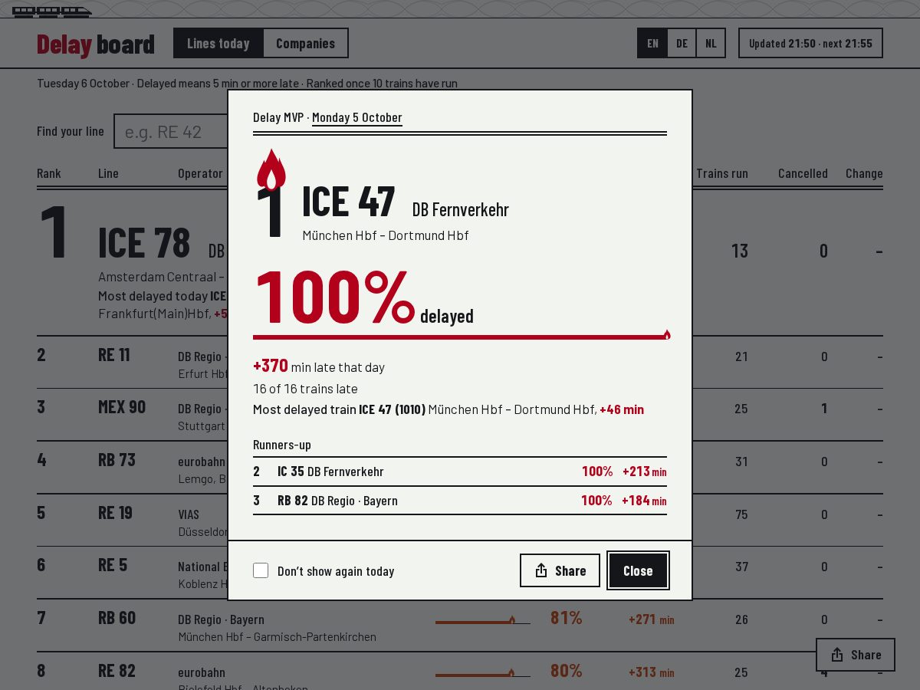
Task: Click the flame icon above rank 1
Action: pos(271,169)
